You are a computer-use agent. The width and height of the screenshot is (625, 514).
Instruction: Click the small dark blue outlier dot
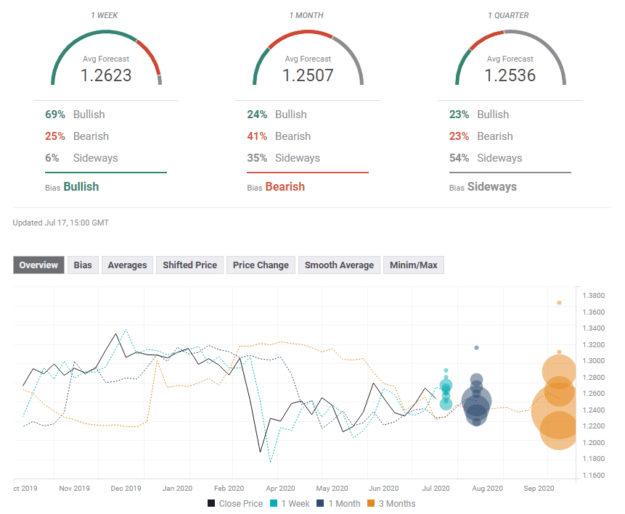[x=476, y=348]
